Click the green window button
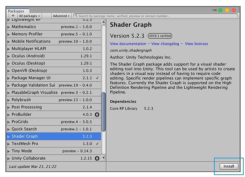Image resolution: width=245 pixels, height=177 pixels. coord(220,10)
